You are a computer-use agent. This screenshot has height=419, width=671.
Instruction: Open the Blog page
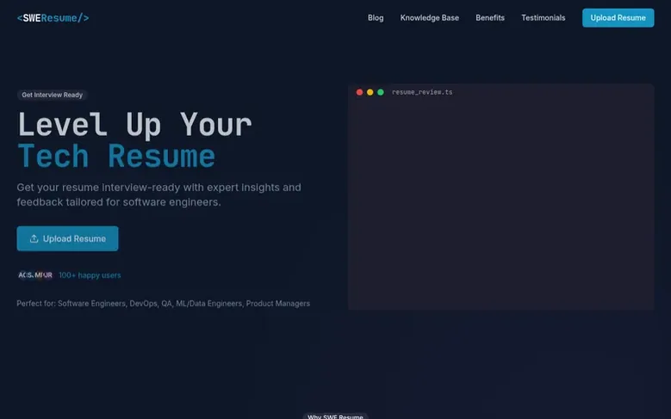coord(376,18)
